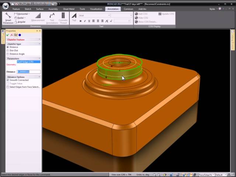This screenshot has height=177, width=236.
Task: Click the selected edge Geometry list entry
Action: click(29, 62)
